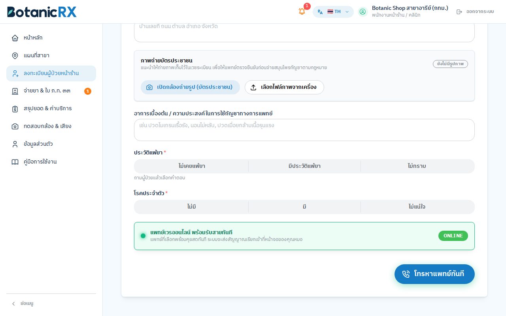Image resolution: width=506 pixels, height=316 pixels.
Task: Click the ออกจากระบบ logout button
Action: (475, 12)
